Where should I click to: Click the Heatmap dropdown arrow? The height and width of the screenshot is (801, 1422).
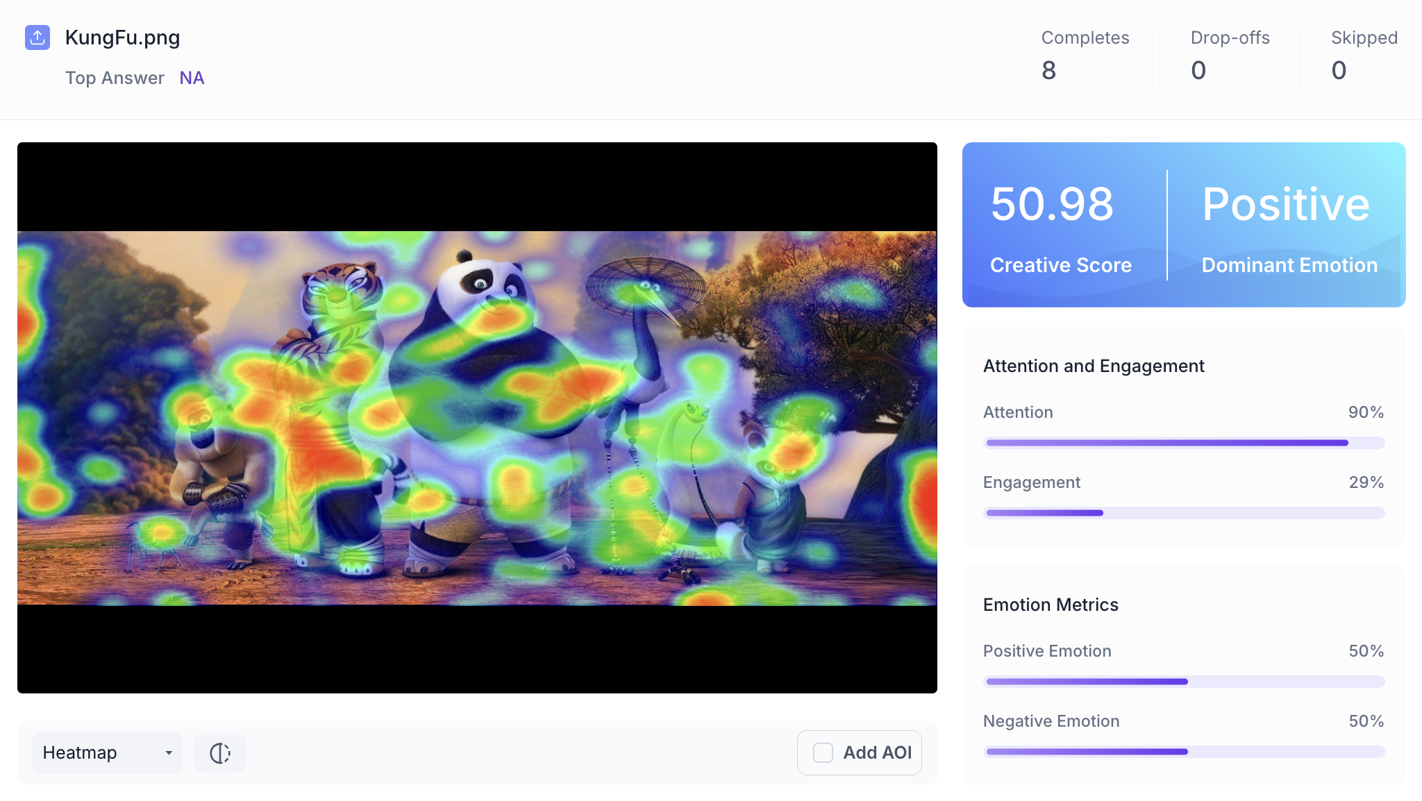click(169, 753)
